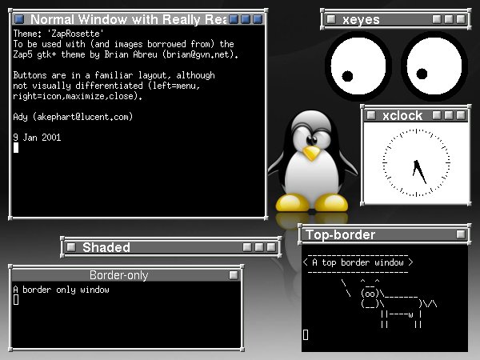Open the menu button on Normal Window titlebar
The width and height of the screenshot is (480, 360).
(19, 19)
